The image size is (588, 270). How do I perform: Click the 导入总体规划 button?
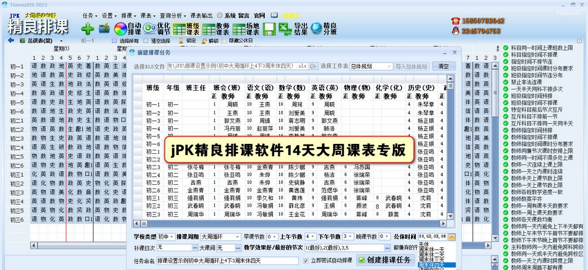point(412,66)
